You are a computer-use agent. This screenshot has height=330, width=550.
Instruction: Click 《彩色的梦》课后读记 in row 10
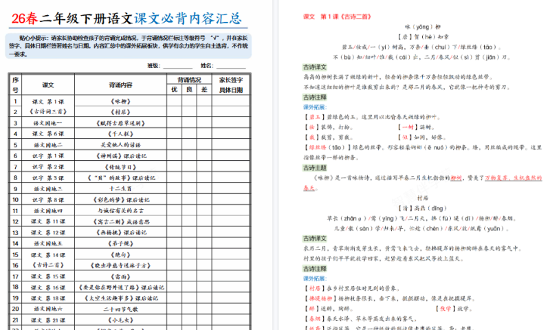[120, 200]
